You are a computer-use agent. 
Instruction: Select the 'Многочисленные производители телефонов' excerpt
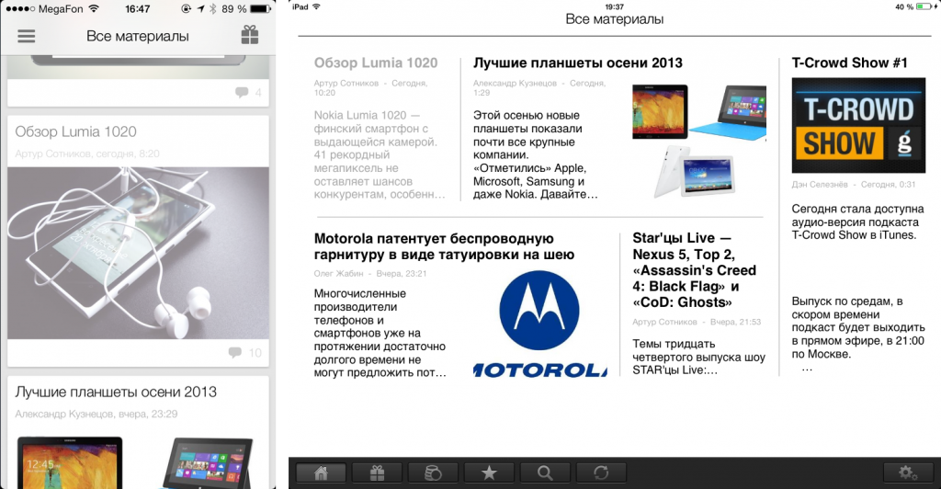pyautogui.click(x=380, y=333)
